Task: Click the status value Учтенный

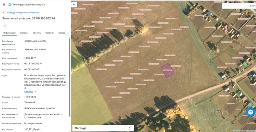Action: coord(30,102)
